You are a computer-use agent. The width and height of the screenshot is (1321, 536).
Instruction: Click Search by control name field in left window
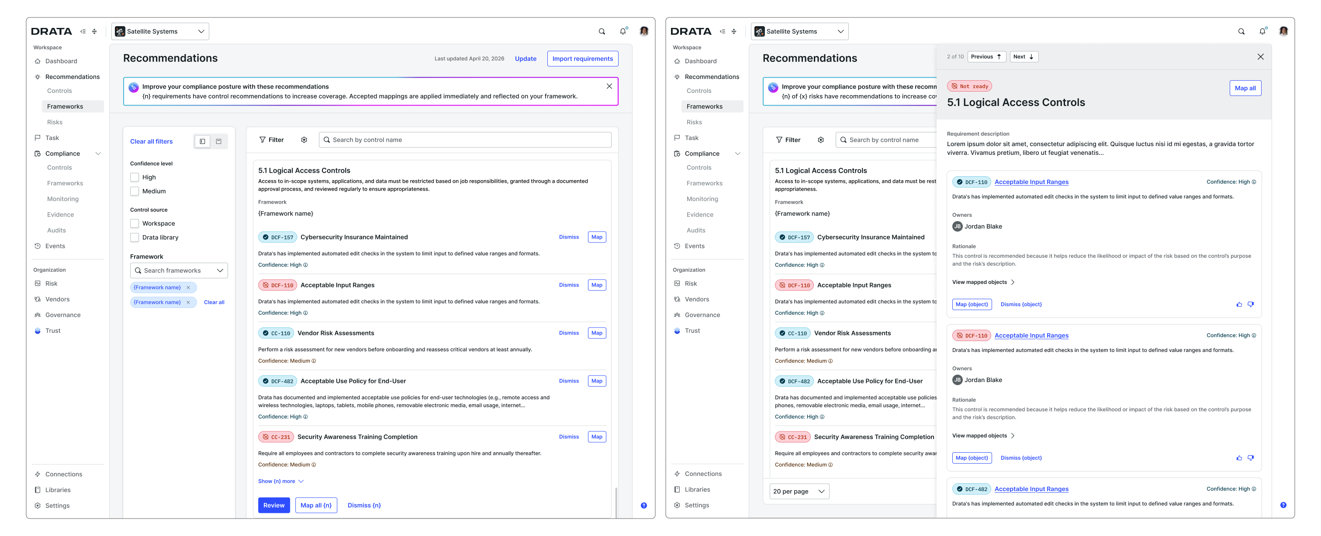click(x=465, y=140)
